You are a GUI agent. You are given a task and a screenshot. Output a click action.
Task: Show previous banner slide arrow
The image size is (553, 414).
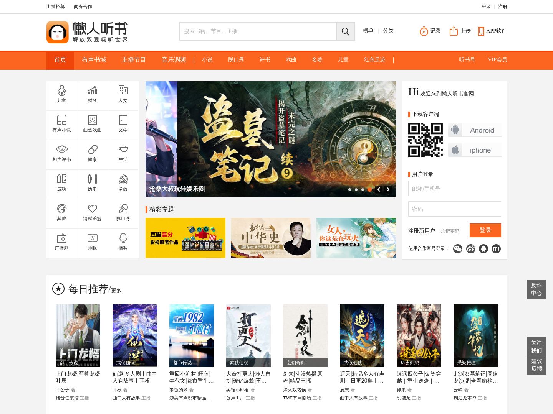click(379, 189)
